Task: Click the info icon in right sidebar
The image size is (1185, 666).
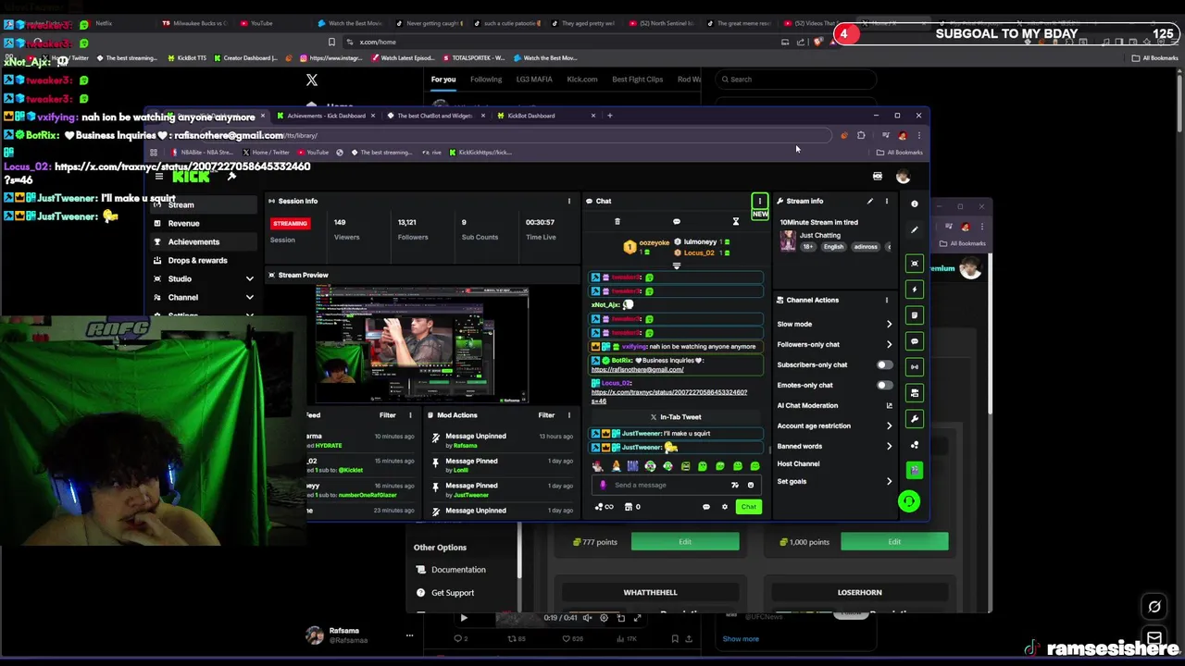Action: tap(915, 204)
